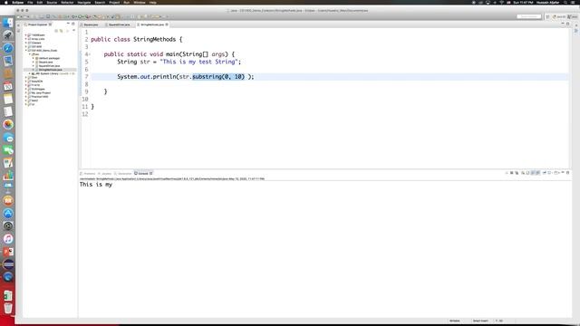This screenshot has height=326, width=580.
Task: Switch to the Java EE perspective
Action: tap(559, 16)
